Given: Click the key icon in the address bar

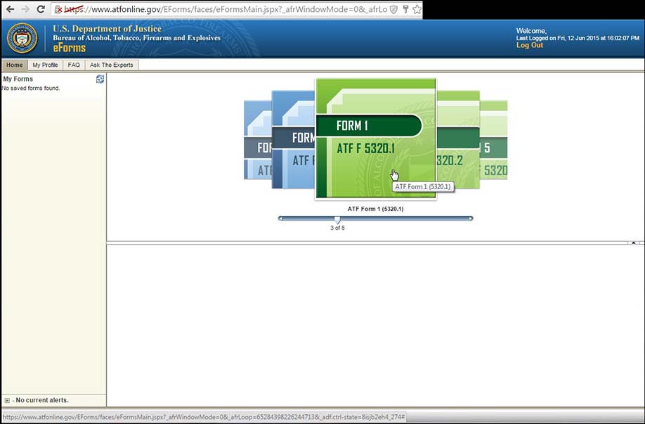Looking at the screenshot, I should point(405,9).
